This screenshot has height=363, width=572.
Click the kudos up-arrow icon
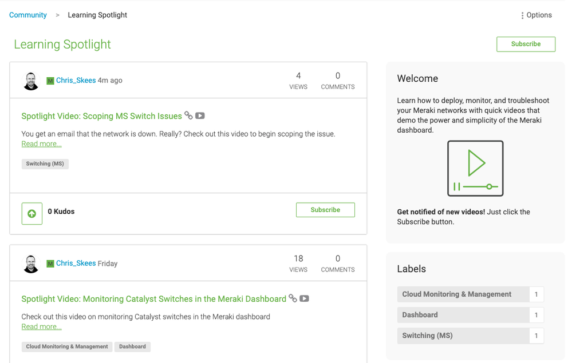pos(32,214)
